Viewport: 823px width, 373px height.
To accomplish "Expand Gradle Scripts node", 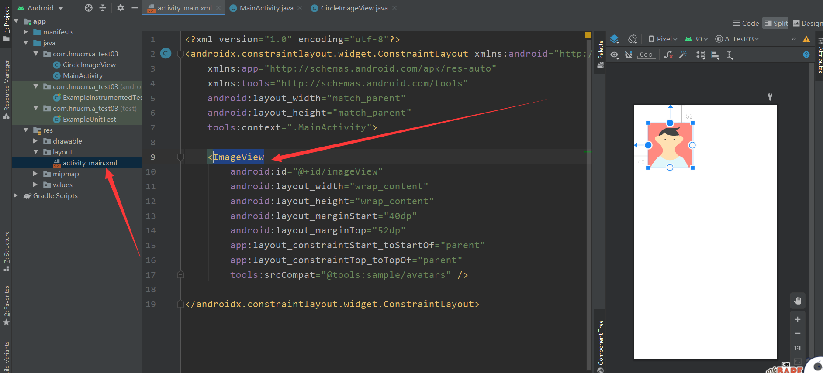I will coord(16,195).
